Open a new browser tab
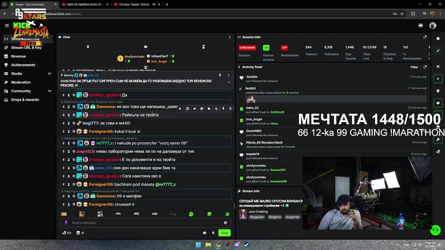445x250 pixels. (167, 5)
